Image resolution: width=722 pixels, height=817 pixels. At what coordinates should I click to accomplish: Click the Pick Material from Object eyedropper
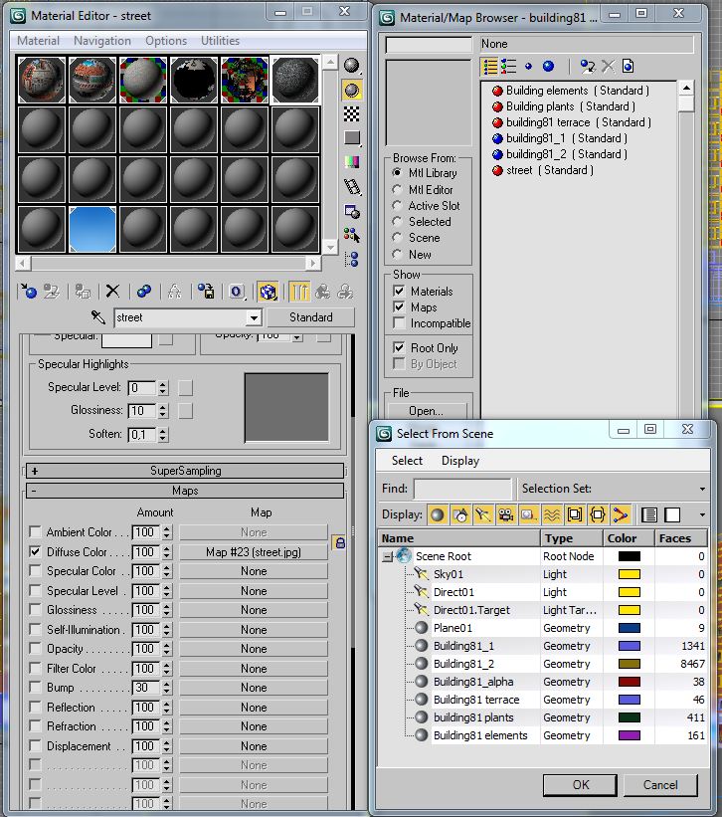[97, 316]
